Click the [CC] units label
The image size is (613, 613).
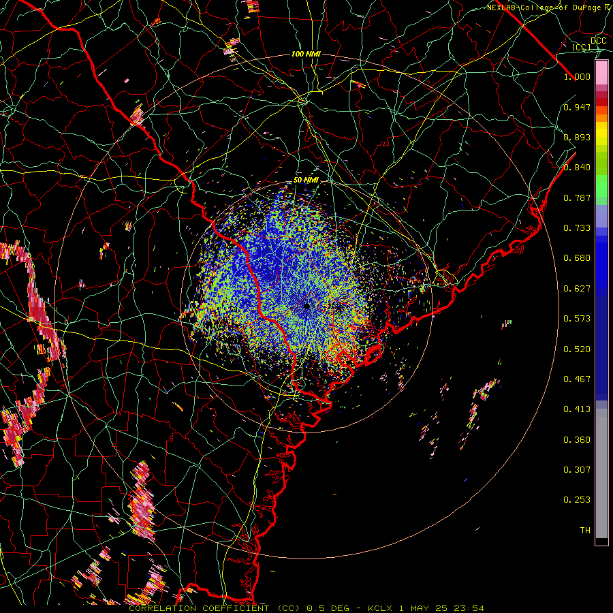582,47
